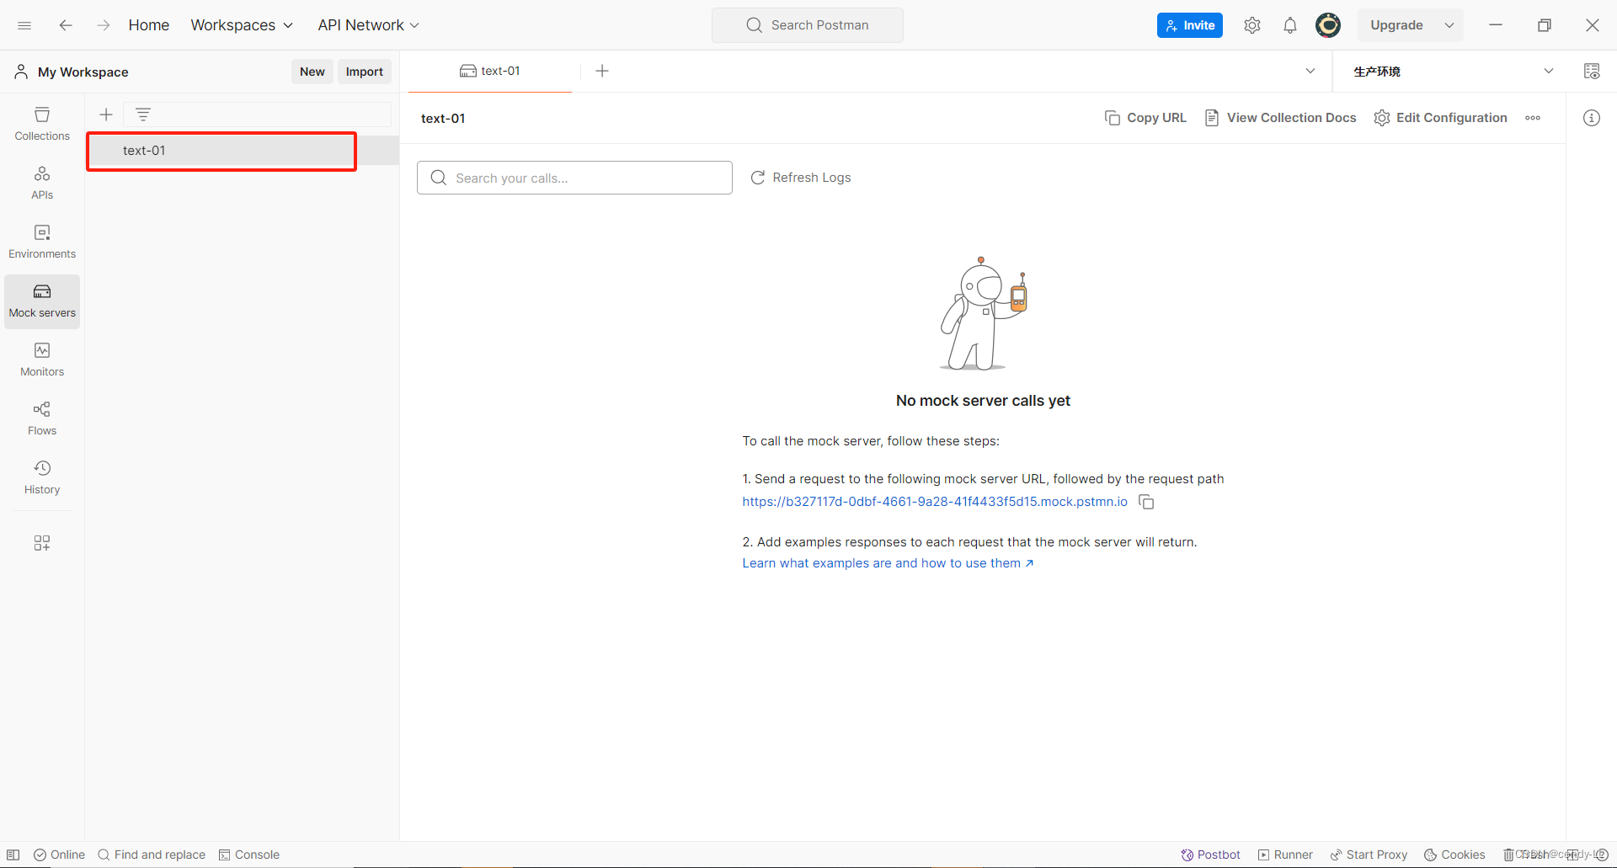Open Flows in sidebar
1617x868 pixels.
pyautogui.click(x=42, y=418)
